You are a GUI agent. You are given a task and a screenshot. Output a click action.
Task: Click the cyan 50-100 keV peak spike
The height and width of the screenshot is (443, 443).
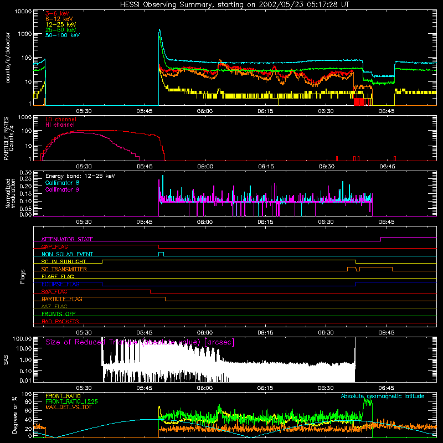[159, 29]
